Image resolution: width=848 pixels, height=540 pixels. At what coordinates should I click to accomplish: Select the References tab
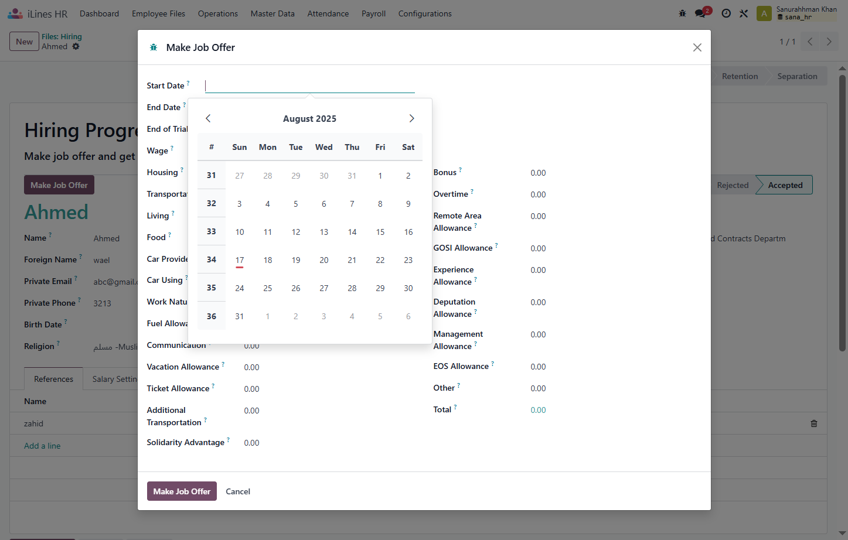[53, 379]
